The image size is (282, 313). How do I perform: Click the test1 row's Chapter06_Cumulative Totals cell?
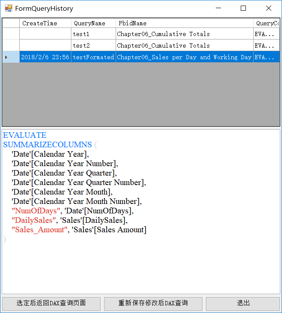click(x=185, y=34)
